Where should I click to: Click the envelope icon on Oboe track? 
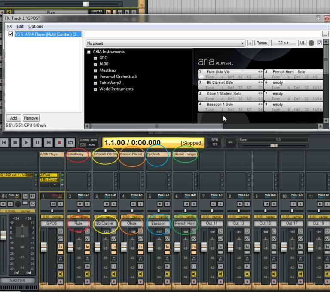point(141,238)
